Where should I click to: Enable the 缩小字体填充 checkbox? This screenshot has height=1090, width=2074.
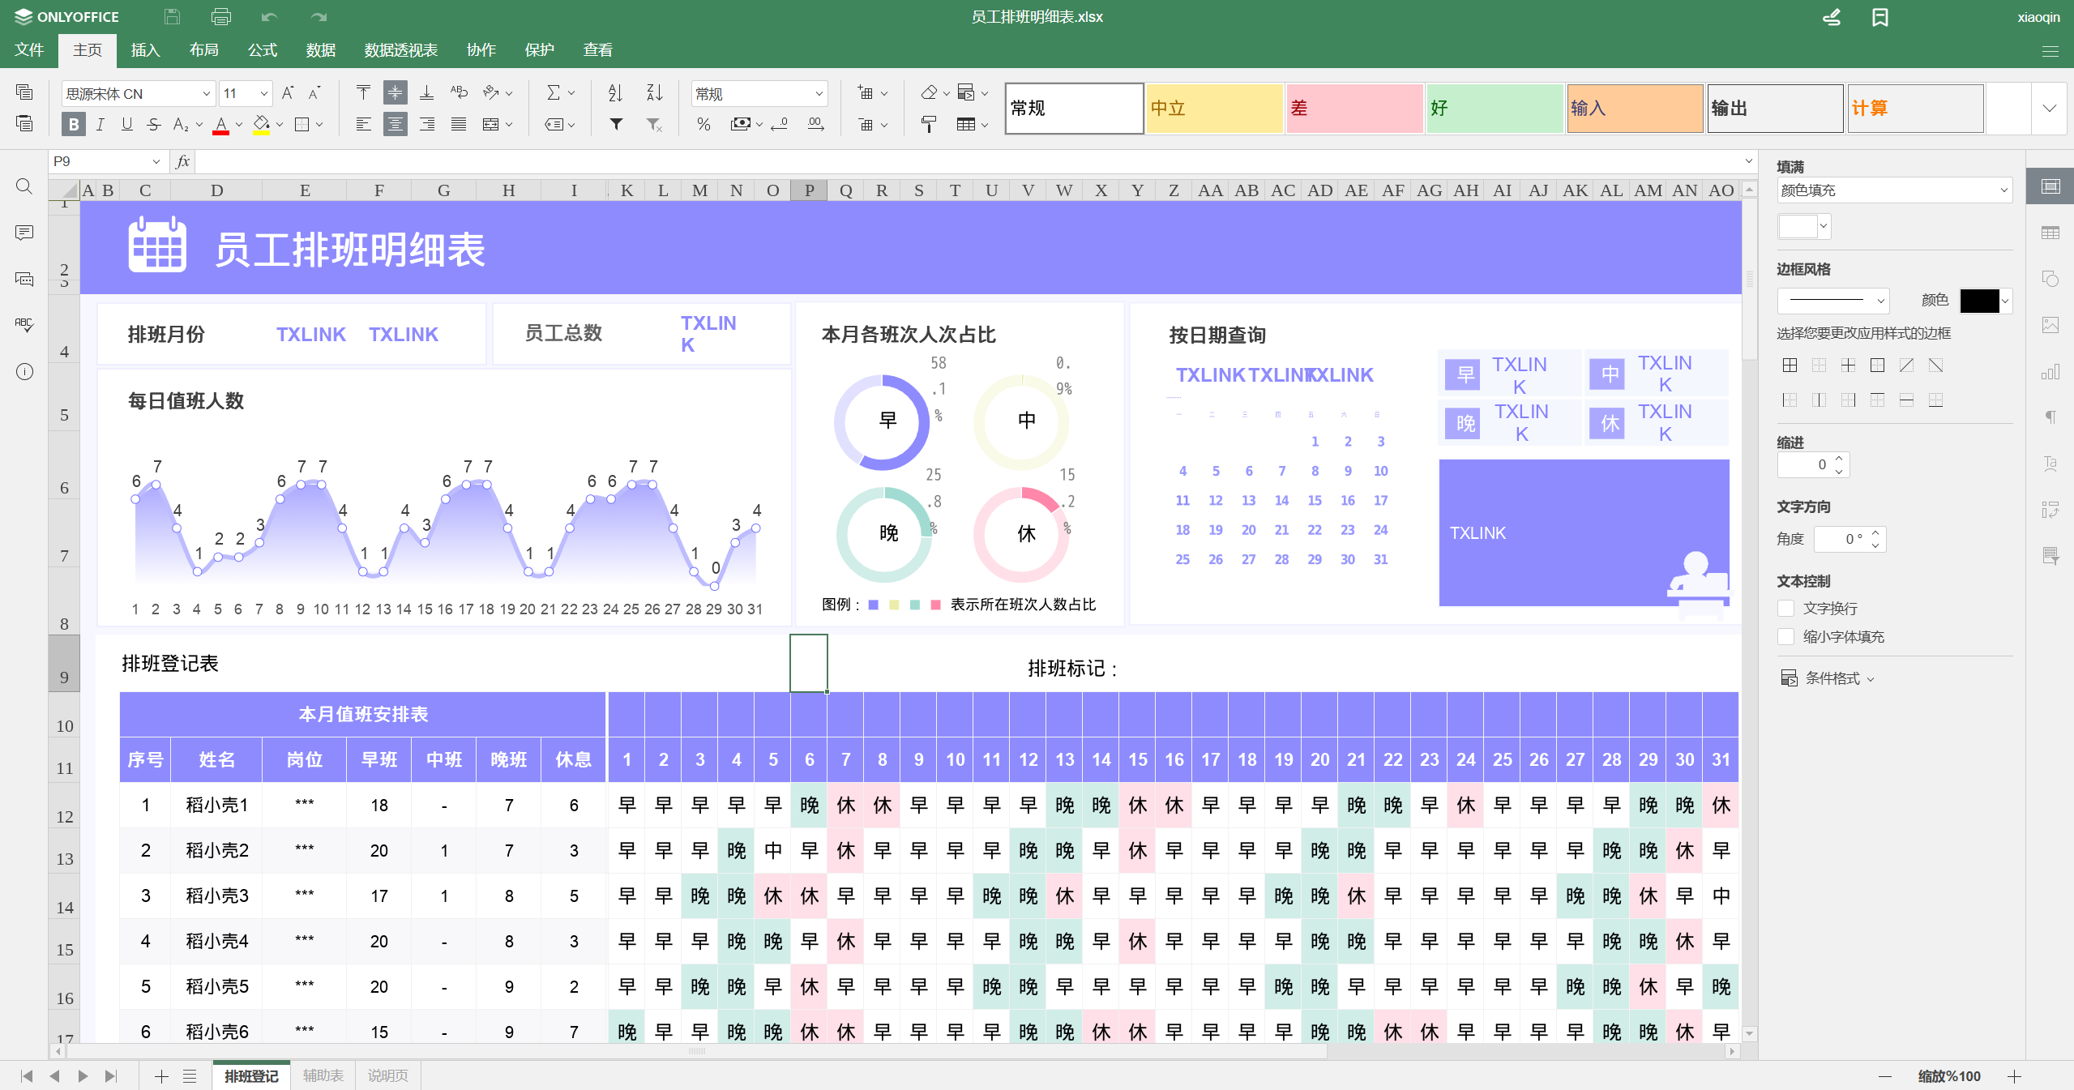1785,637
